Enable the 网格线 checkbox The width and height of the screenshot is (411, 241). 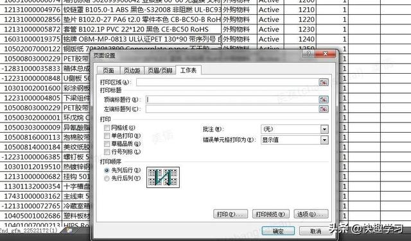pos(107,128)
